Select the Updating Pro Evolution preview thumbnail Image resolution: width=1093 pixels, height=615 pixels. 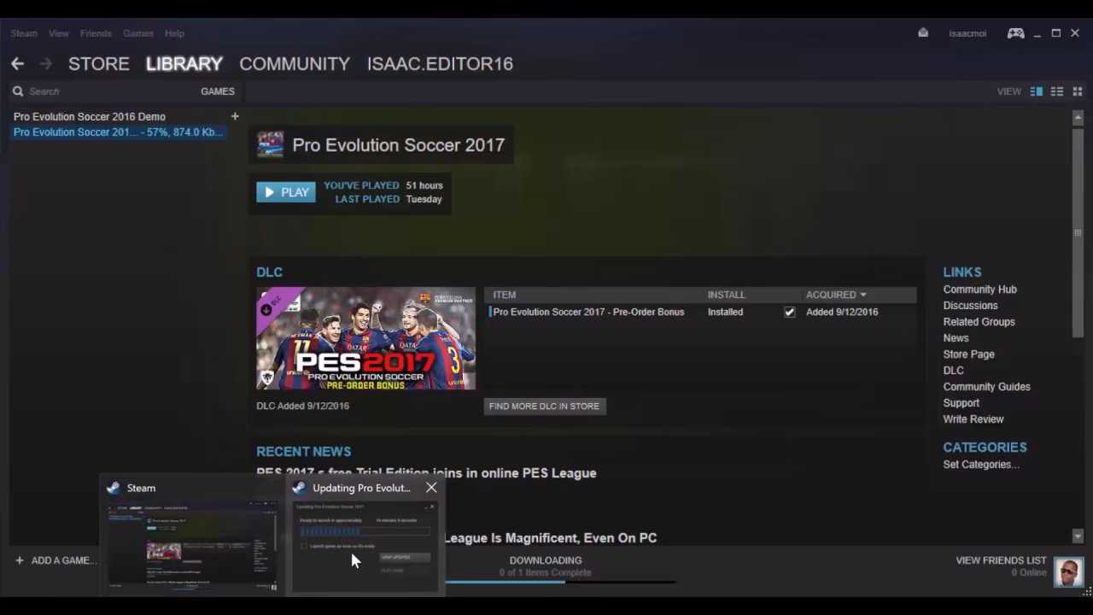coord(365,546)
